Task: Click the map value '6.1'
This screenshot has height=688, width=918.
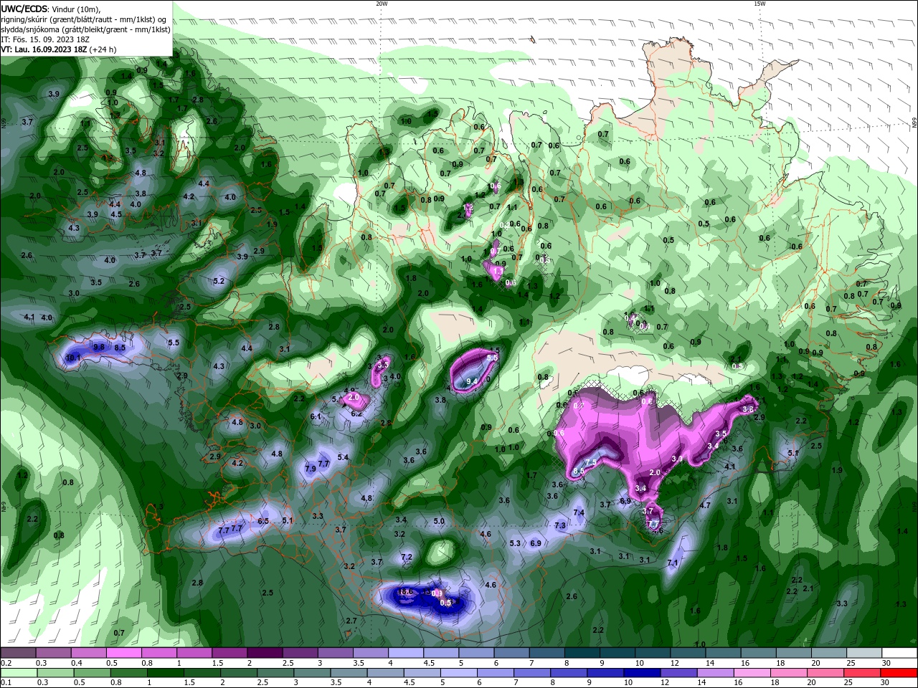Action: click(316, 416)
